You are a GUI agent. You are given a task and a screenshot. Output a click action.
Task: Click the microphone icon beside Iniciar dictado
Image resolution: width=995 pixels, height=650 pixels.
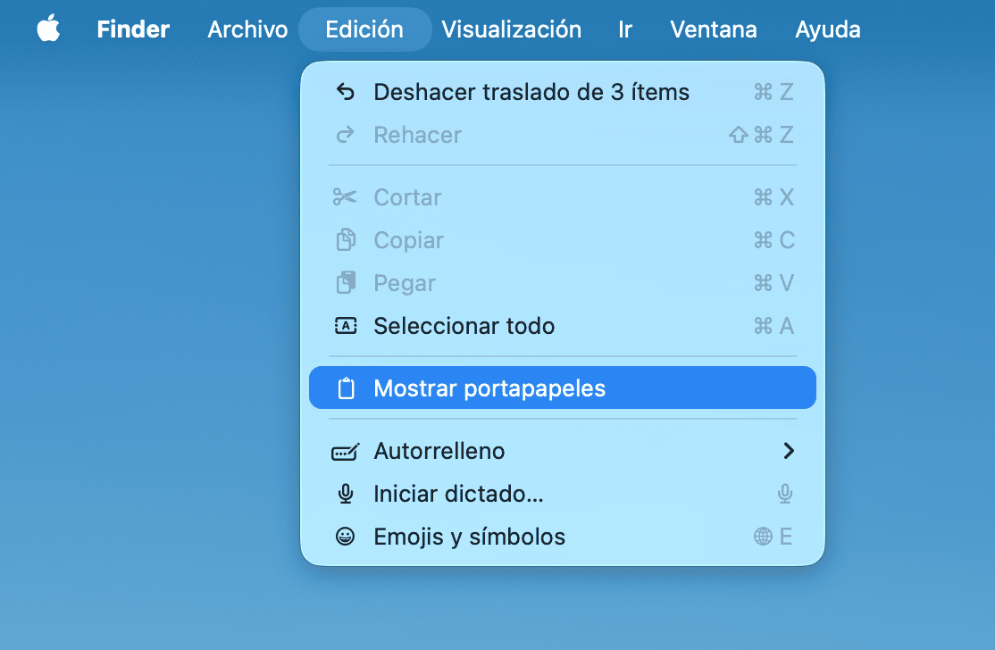pos(345,494)
